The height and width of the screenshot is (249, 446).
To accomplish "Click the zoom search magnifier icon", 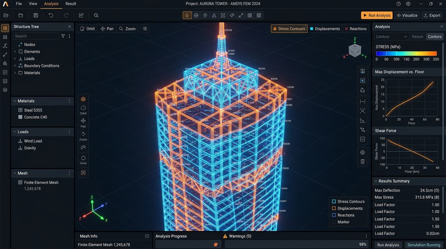I will click(x=96, y=15).
